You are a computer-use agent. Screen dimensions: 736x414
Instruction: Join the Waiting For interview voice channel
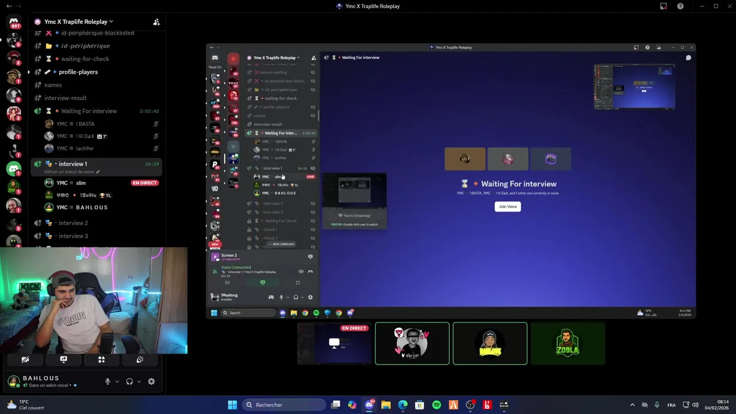coord(95,111)
